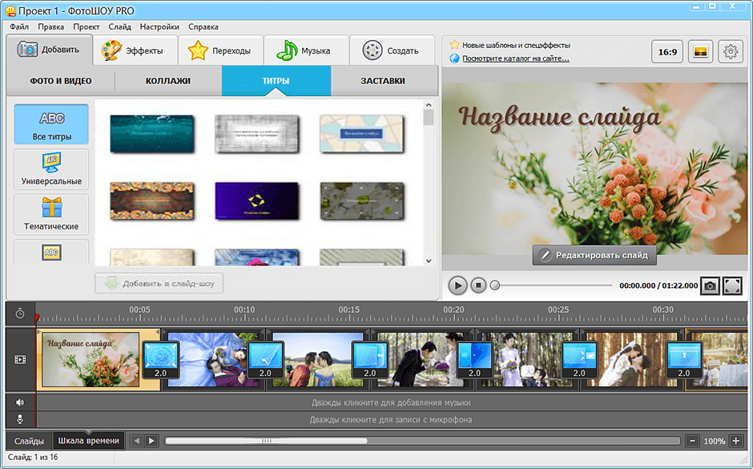Switch to the Коллажи subtab
The height and width of the screenshot is (469, 753).
pyautogui.click(x=168, y=81)
